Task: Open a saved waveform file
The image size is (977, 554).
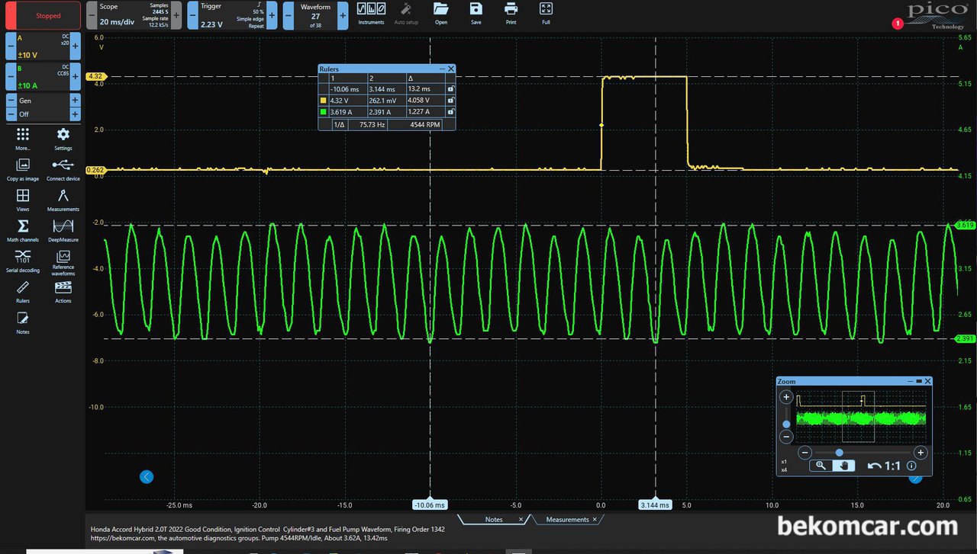Action: (x=441, y=14)
